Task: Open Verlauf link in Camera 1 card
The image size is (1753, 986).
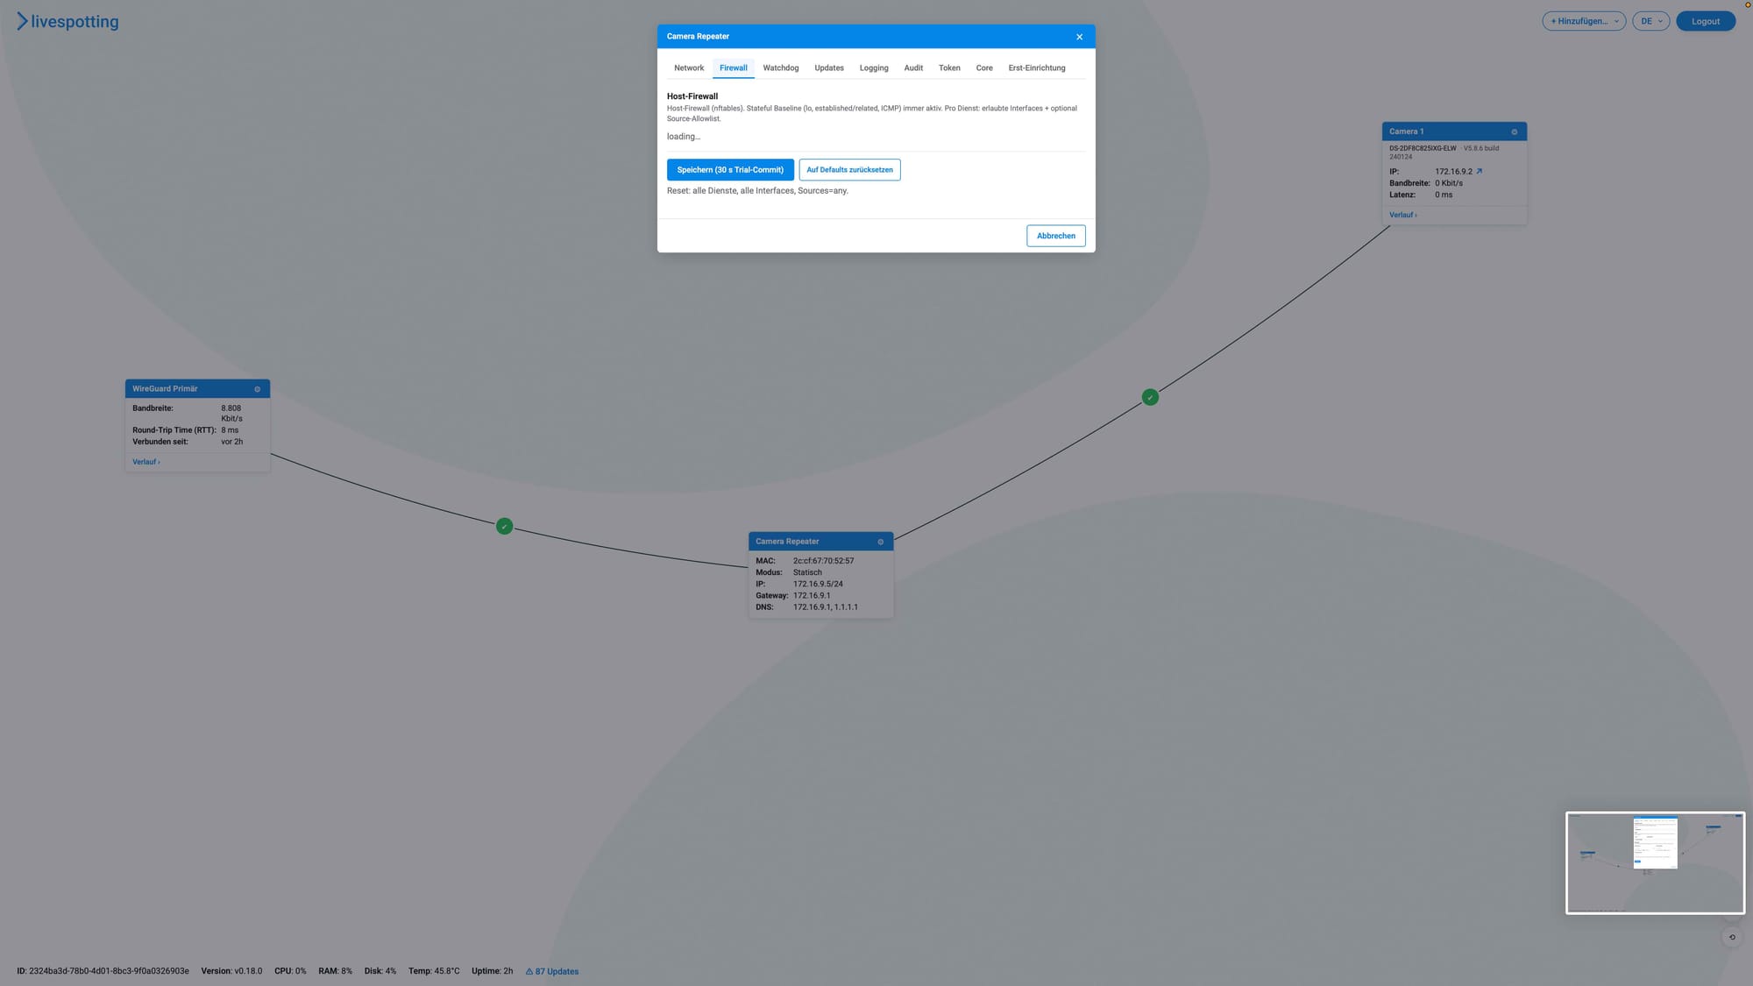Action: pyautogui.click(x=1403, y=215)
